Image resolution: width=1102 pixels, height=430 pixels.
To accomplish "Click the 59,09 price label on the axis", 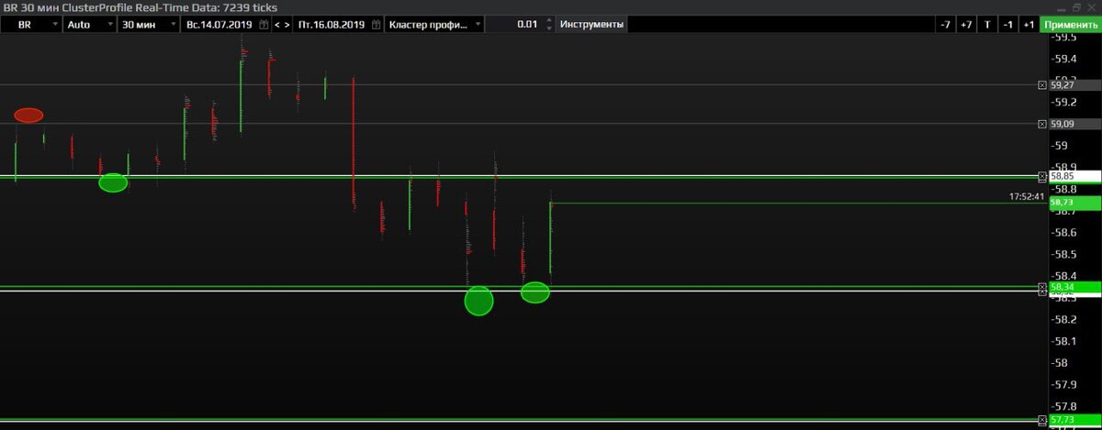I will [x=1074, y=123].
